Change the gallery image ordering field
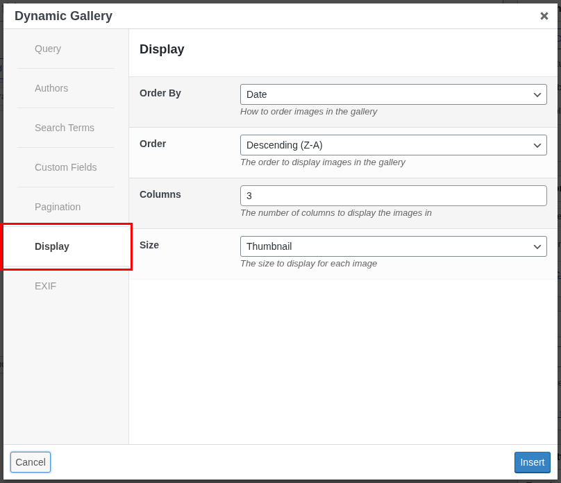This screenshot has width=561, height=483. click(393, 94)
